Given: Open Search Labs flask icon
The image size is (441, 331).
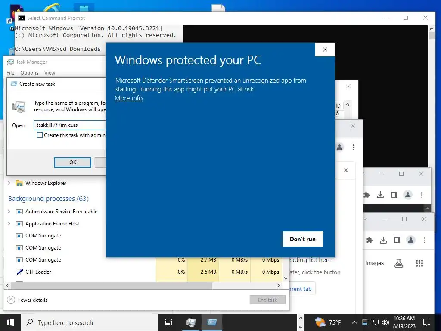Looking at the screenshot, I should (399, 263).
